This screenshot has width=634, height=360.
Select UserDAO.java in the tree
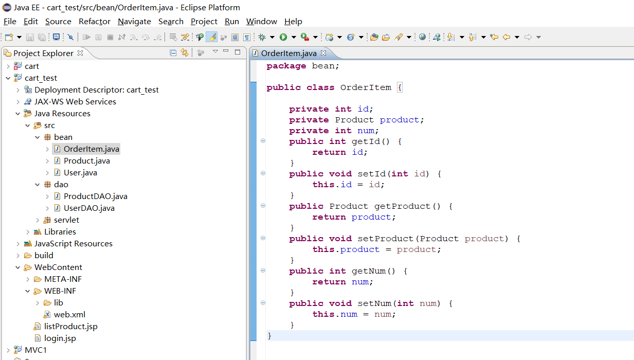coord(89,208)
